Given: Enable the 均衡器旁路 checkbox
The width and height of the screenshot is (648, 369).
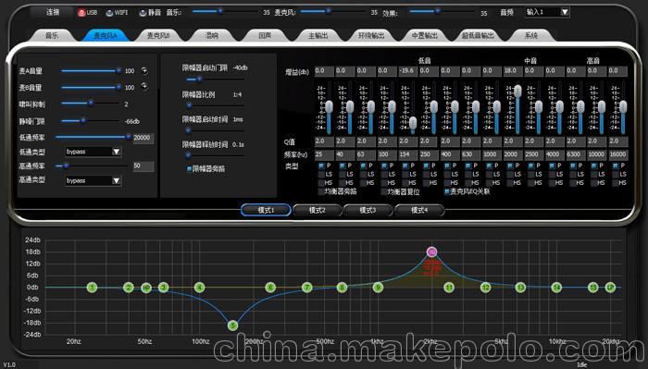Looking at the screenshot, I should tap(321, 191).
